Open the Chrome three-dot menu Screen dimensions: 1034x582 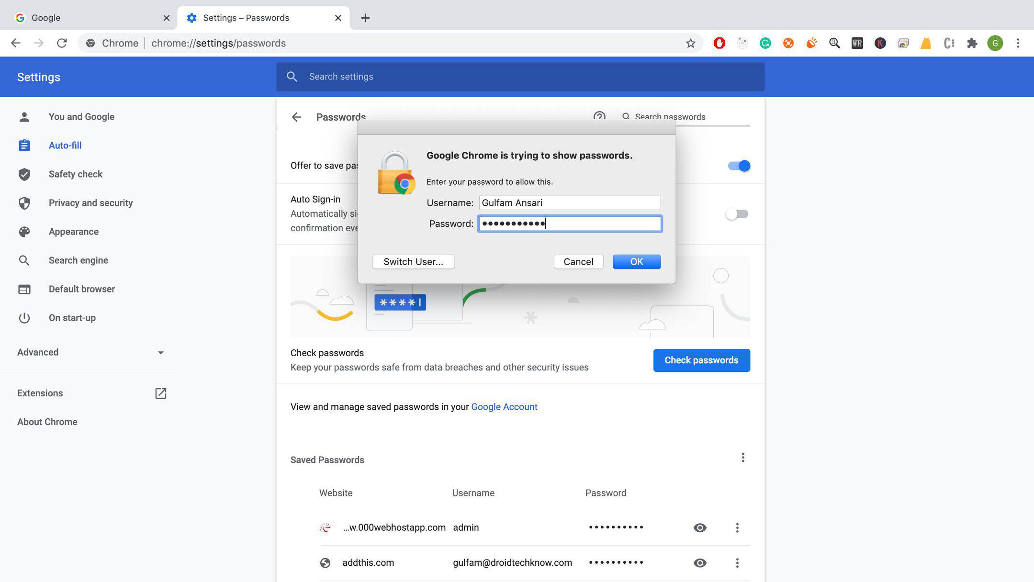(x=1018, y=43)
